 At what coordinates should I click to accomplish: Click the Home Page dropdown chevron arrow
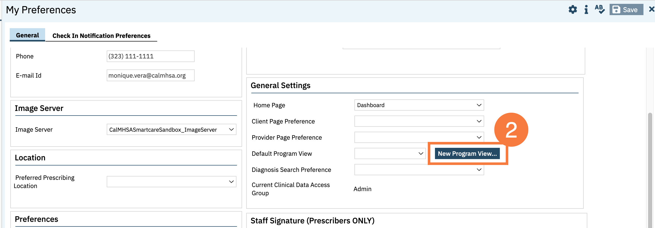(x=479, y=105)
